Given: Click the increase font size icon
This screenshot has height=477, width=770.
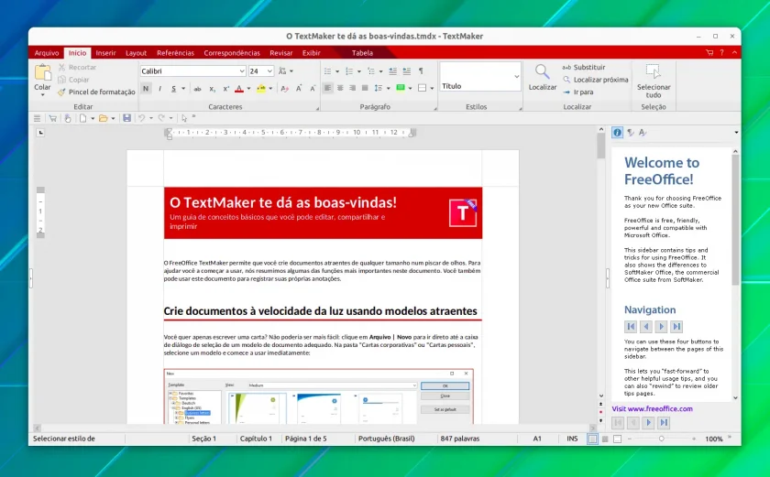Looking at the screenshot, I should point(299,89).
